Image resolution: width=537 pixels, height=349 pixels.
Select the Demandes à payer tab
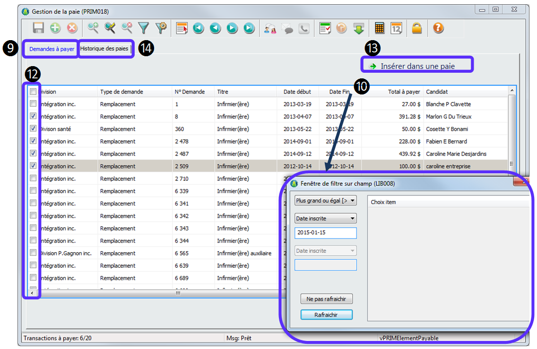coord(52,49)
